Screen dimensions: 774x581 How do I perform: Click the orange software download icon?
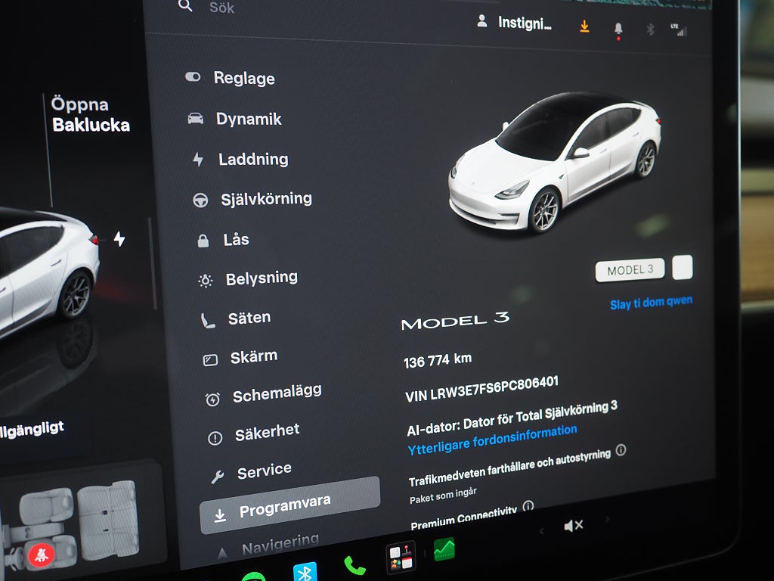tap(584, 26)
